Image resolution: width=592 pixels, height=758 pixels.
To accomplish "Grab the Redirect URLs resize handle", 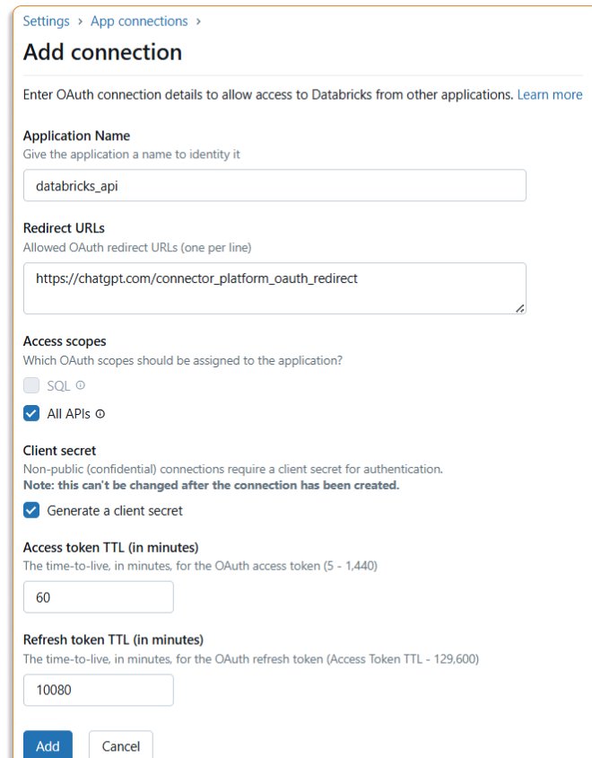I will pyautogui.click(x=520, y=308).
